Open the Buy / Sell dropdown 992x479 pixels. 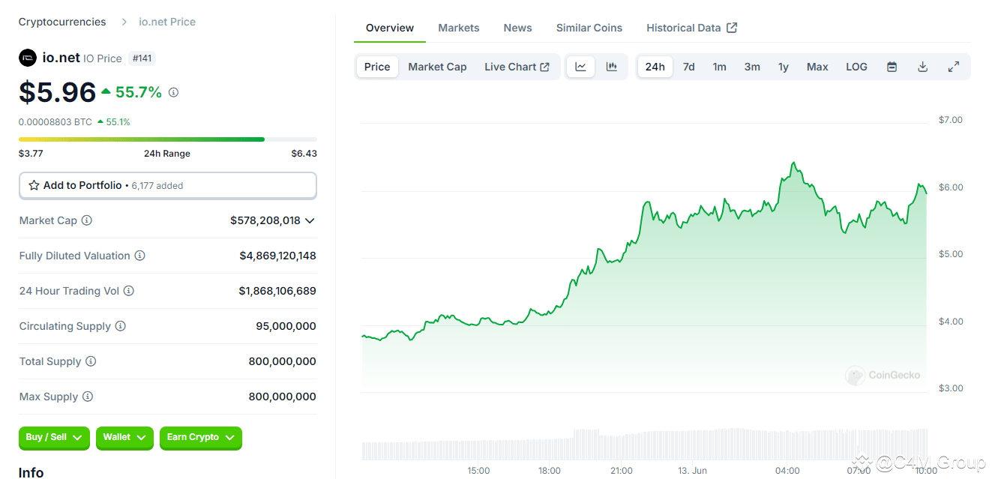[54, 438]
